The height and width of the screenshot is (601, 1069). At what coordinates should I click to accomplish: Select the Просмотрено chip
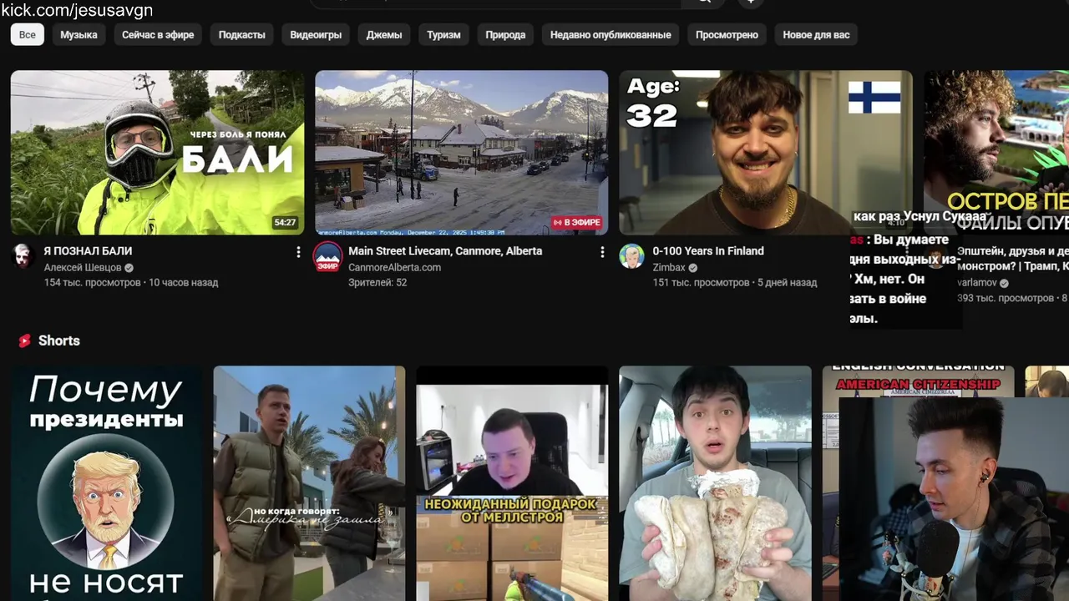727,35
